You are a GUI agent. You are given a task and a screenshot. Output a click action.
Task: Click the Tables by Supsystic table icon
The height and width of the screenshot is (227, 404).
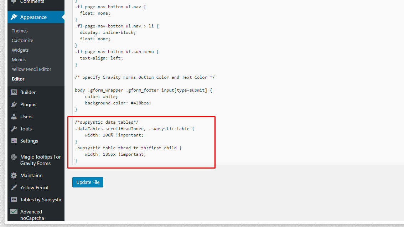tap(14, 200)
